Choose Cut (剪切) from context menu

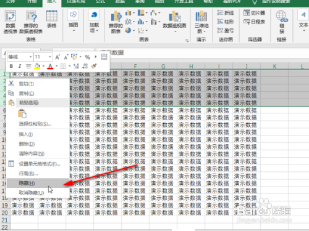pyautogui.click(x=38, y=84)
